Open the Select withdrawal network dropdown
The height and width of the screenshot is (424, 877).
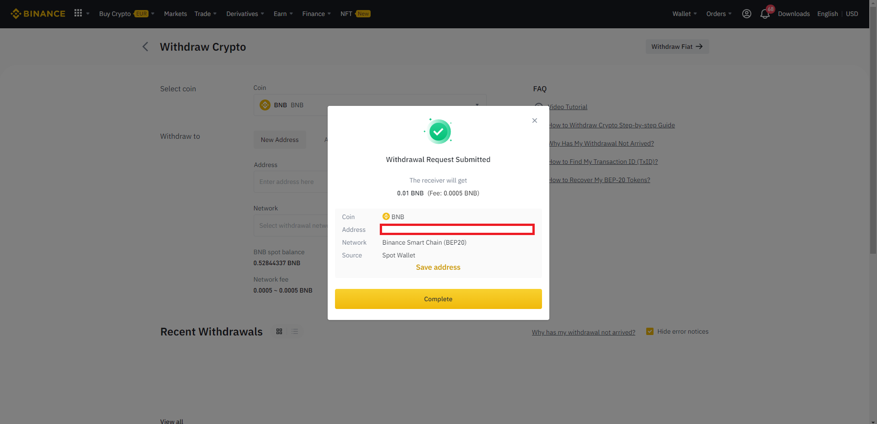point(291,225)
